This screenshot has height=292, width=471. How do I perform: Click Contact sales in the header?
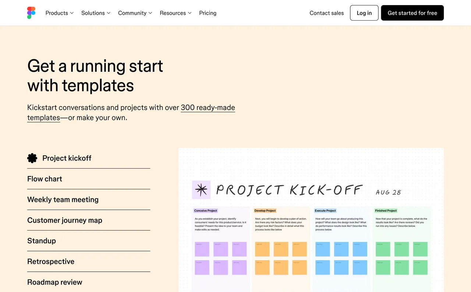(x=326, y=13)
